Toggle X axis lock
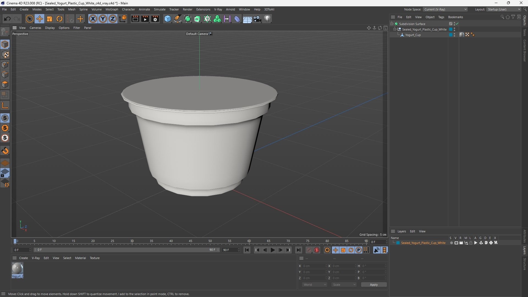This screenshot has width=528, height=297. [93, 19]
